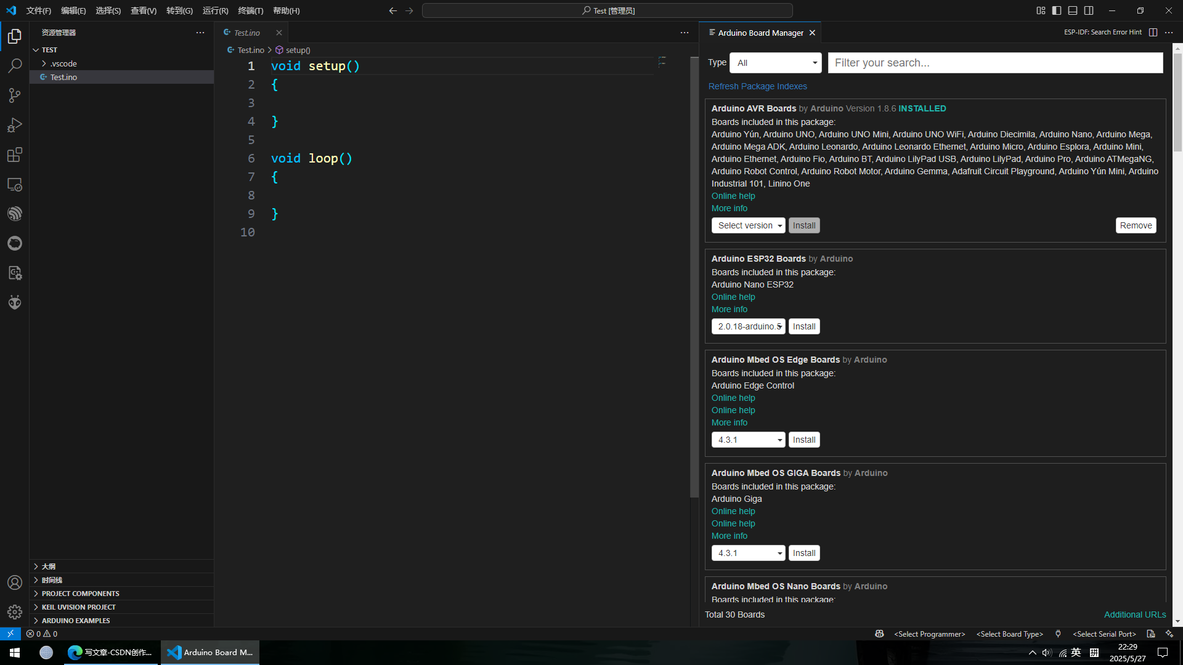Image resolution: width=1183 pixels, height=665 pixels.
Task: Switch to the Test.ino editor tab
Action: pos(247,33)
